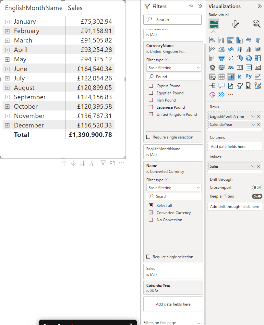Open the R script visual

(x=239, y=76)
